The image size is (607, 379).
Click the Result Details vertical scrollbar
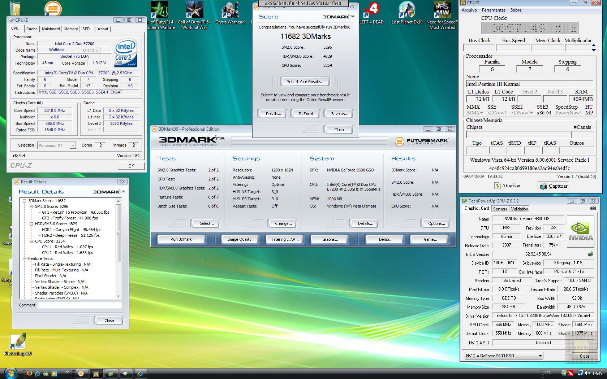(x=118, y=248)
